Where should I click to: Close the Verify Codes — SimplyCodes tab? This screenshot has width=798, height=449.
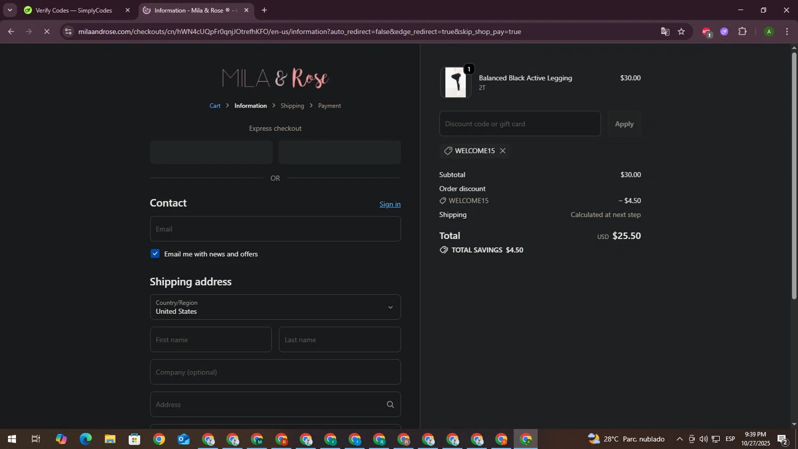coord(128,10)
